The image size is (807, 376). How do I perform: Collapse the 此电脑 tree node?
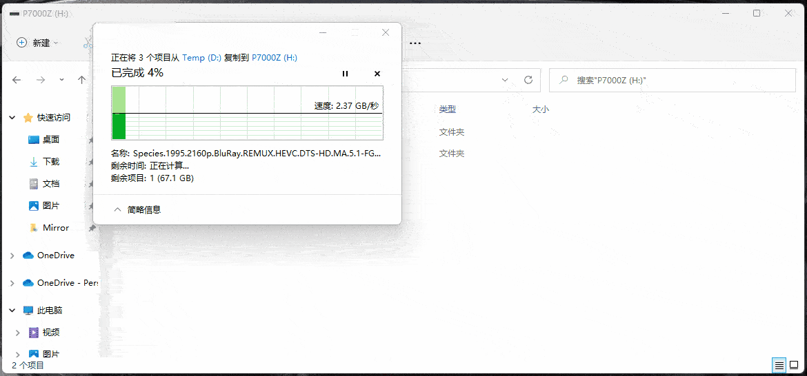[x=12, y=311]
